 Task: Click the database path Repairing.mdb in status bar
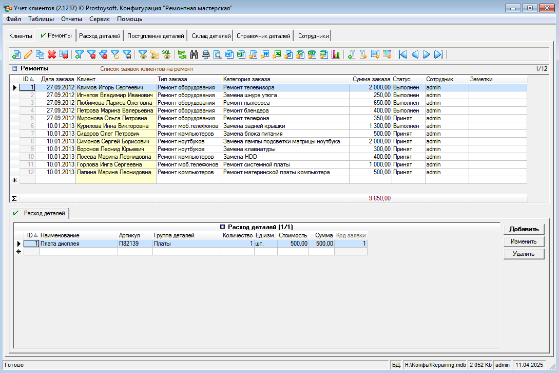coord(435,365)
